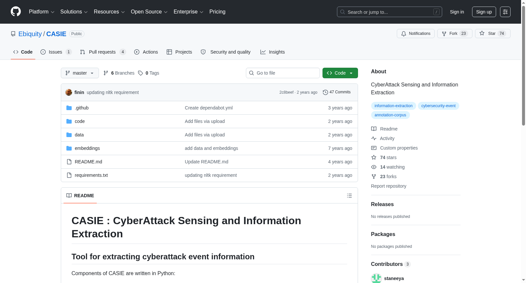526x283 pixels.
Task: Go to the Actions tab
Action: [146, 52]
